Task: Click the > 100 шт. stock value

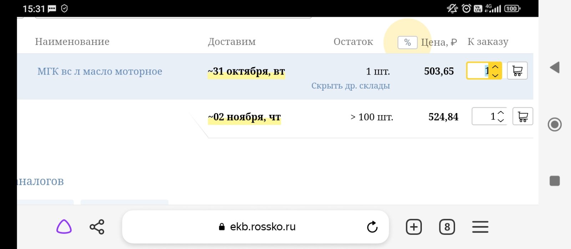Action: point(372,117)
